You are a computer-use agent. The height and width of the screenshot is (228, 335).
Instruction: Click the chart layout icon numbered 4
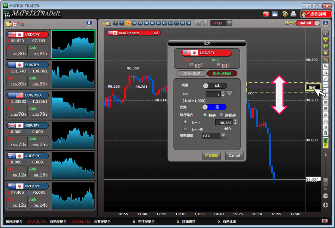325,23
